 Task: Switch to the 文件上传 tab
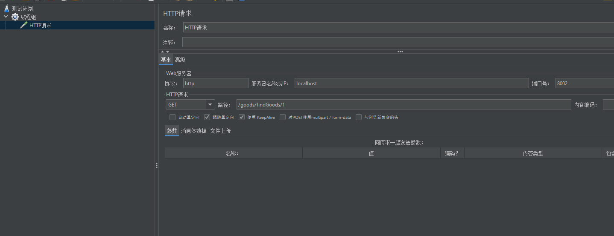[x=220, y=131]
